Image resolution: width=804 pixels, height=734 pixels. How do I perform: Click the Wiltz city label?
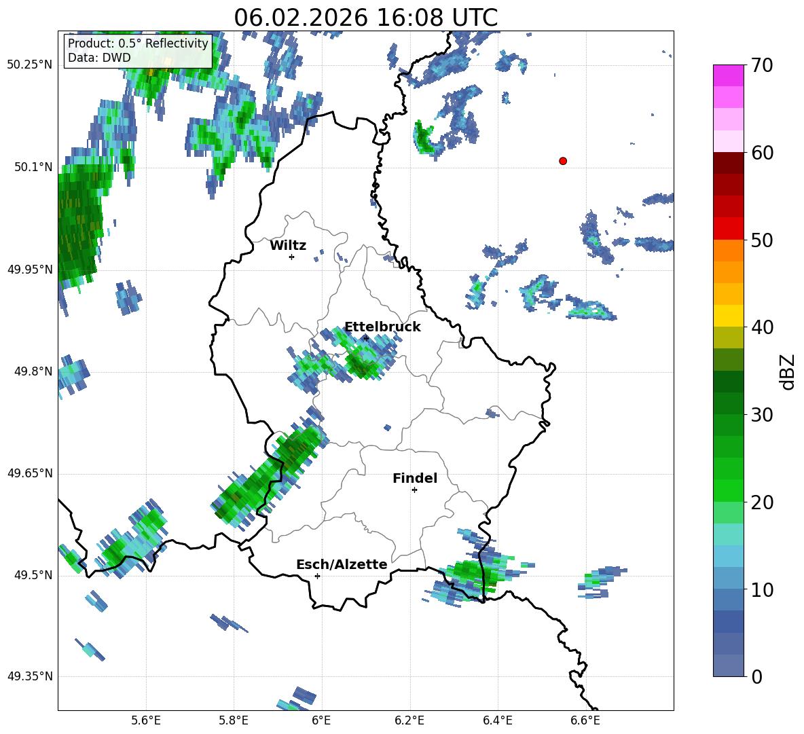288,246
